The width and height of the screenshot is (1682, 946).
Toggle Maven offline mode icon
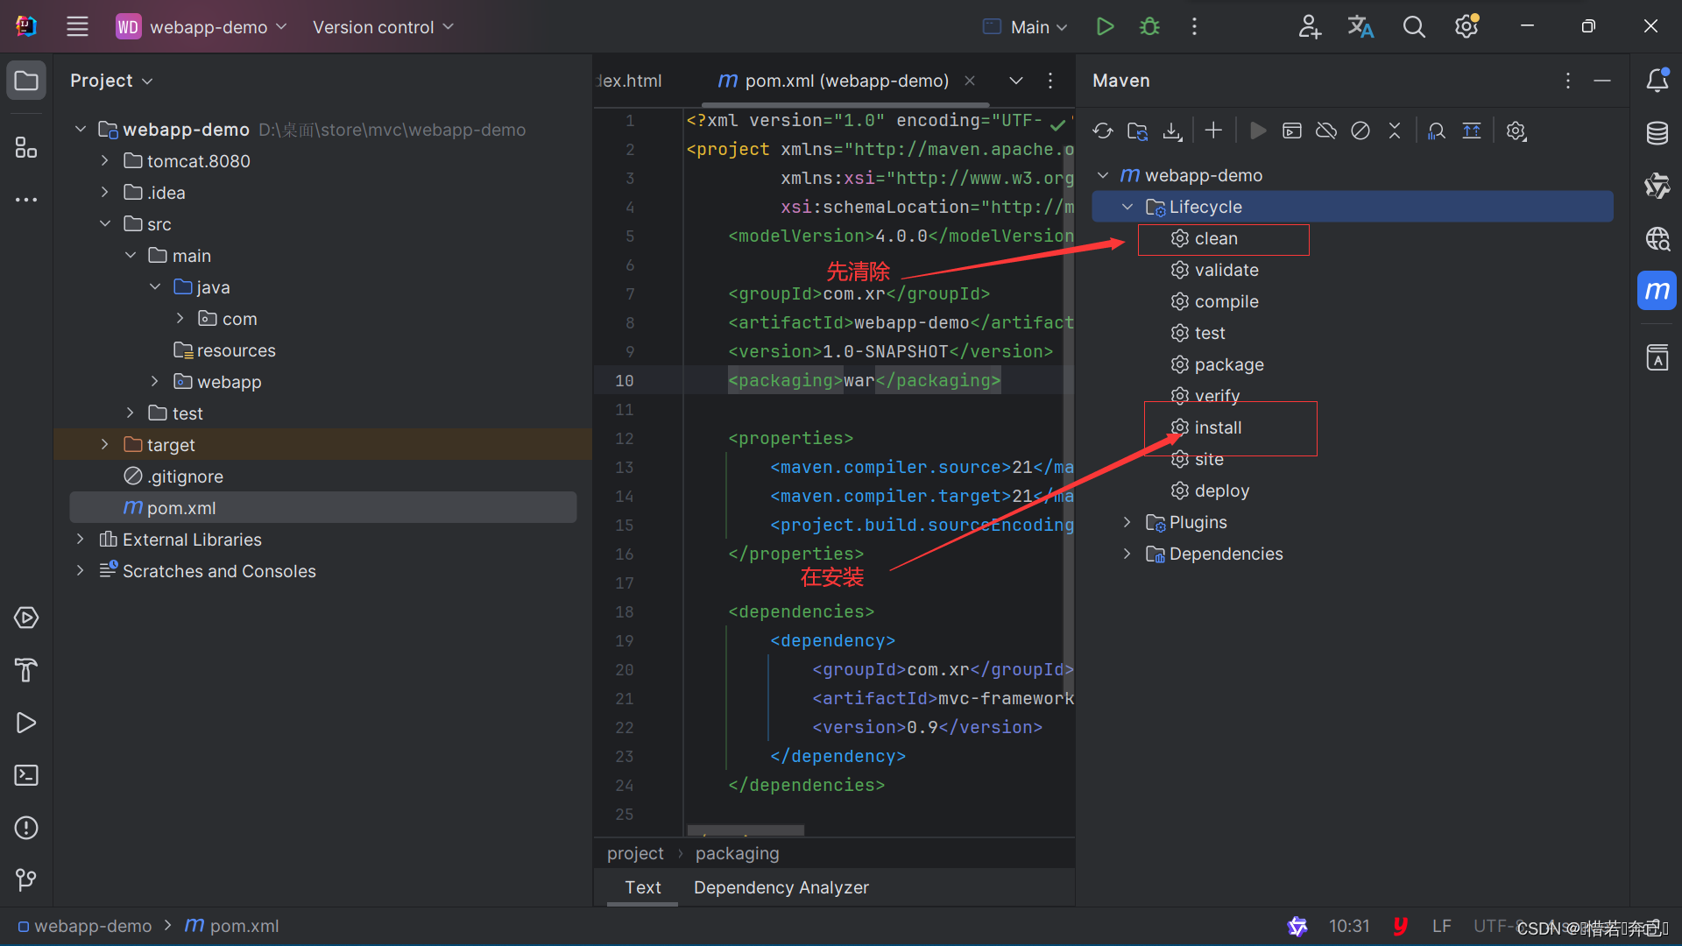point(1326,131)
